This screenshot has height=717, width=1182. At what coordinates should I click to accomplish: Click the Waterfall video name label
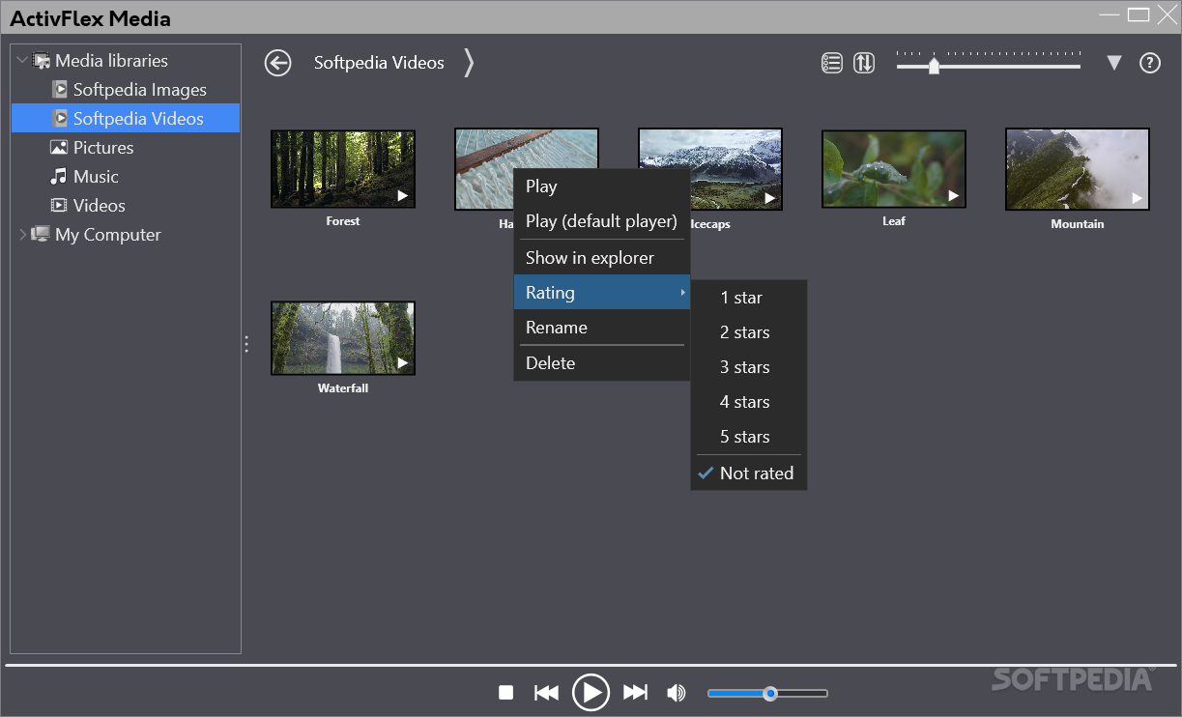click(343, 388)
